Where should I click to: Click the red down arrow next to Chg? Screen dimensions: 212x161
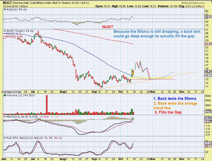click(x=203, y=6)
